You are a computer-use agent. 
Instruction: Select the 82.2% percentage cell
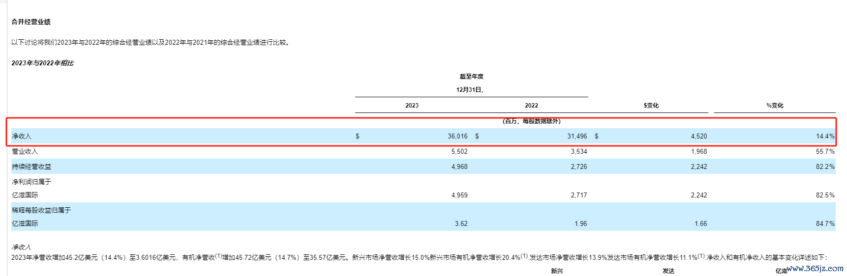click(825, 166)
